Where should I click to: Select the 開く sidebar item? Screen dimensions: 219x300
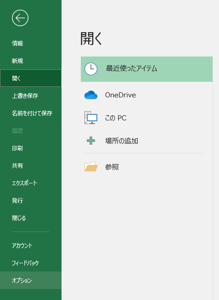[x=31, y=78]
